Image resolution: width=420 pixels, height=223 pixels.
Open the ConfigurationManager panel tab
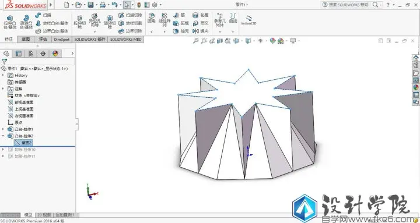[x=30, y=54]
